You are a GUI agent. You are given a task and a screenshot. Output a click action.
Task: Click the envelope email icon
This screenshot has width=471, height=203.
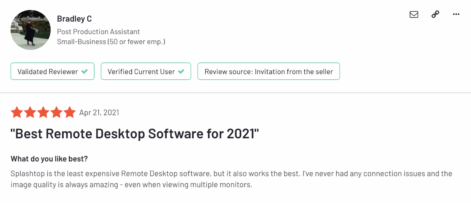tap(414, 14)
